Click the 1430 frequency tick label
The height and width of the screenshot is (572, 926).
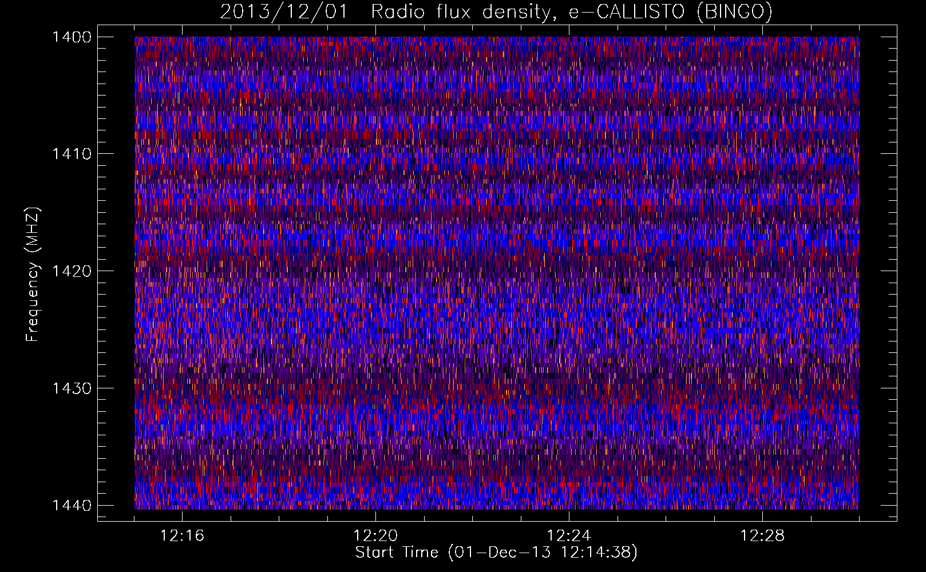tap(72, 388)
